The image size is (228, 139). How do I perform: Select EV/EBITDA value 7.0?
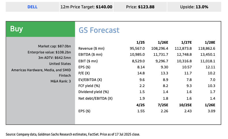tap(212, 80)
